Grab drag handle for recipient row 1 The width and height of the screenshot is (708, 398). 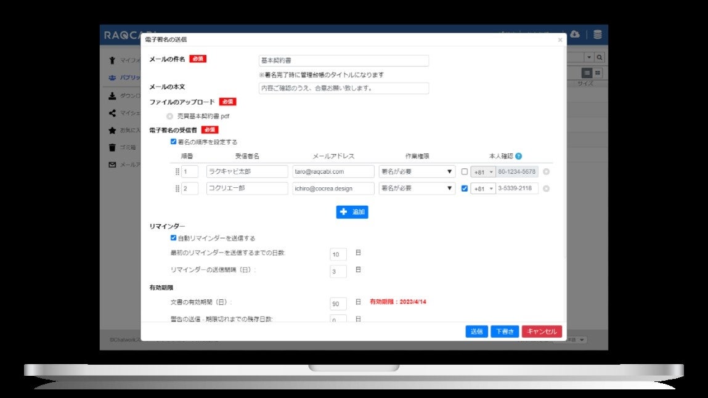tap(177, 171)
